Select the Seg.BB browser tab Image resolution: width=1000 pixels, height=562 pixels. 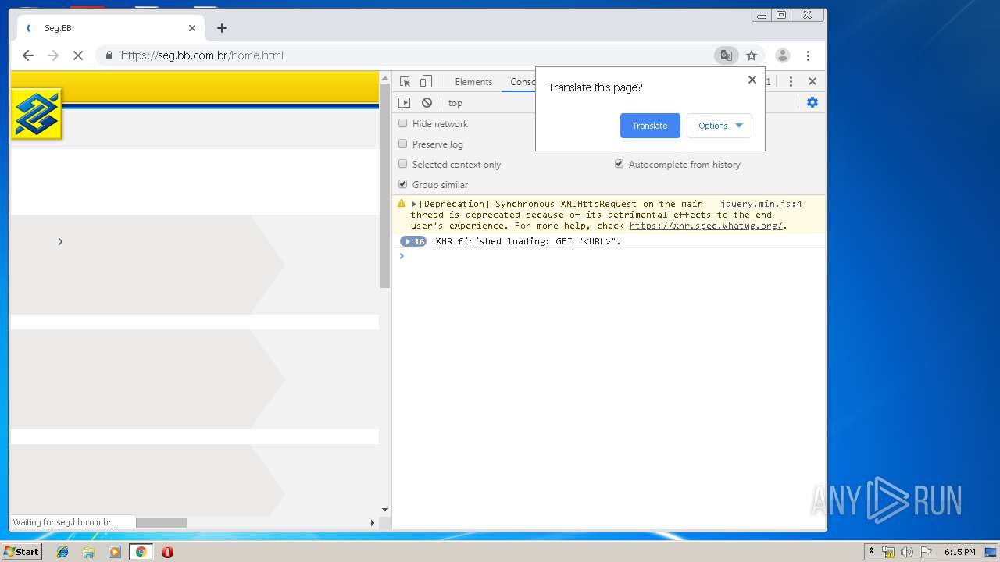pyautogui.click(x=112, y=28)
